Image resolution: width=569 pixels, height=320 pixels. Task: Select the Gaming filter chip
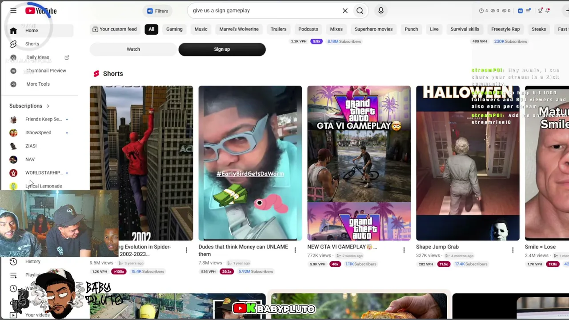[x=174, y=29]
